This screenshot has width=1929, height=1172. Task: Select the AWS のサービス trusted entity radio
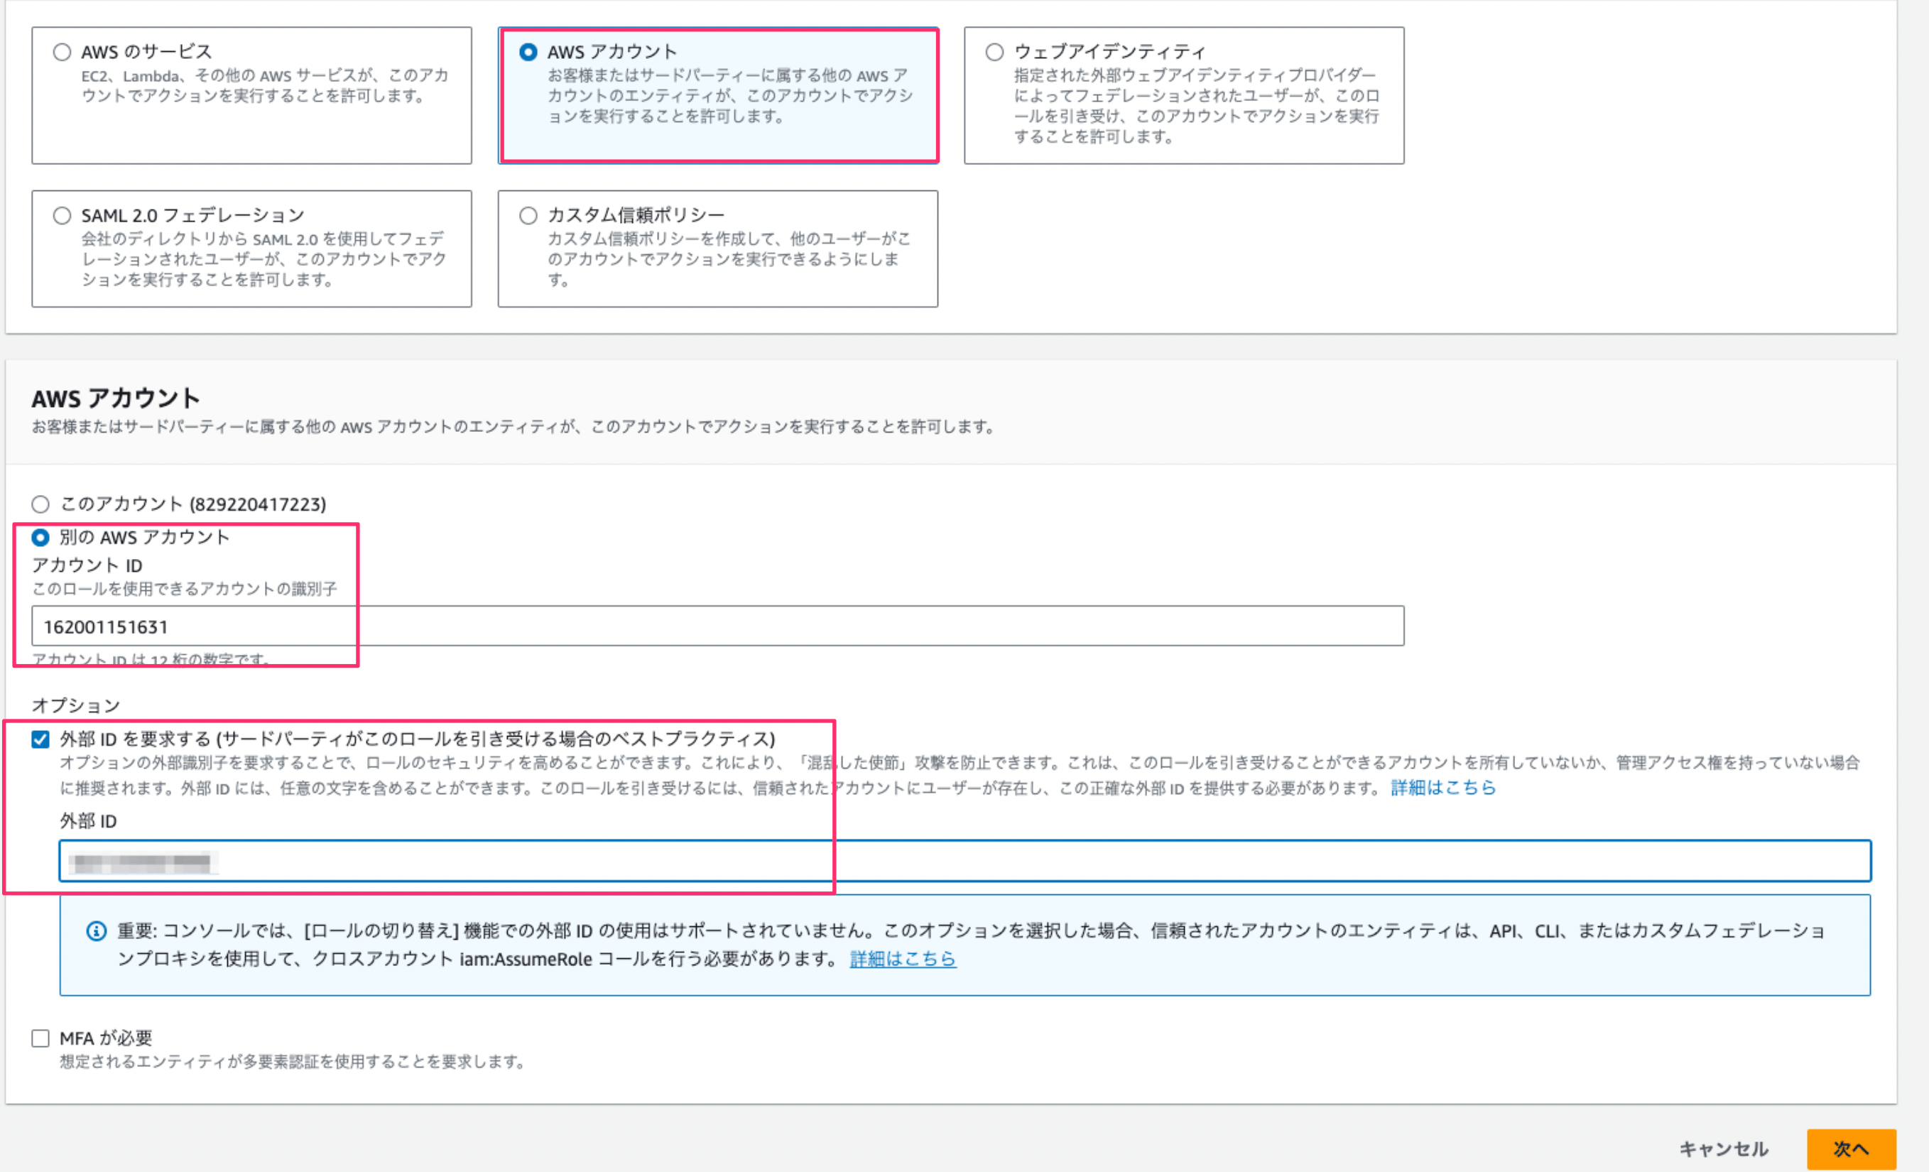[x=62, y=53]
